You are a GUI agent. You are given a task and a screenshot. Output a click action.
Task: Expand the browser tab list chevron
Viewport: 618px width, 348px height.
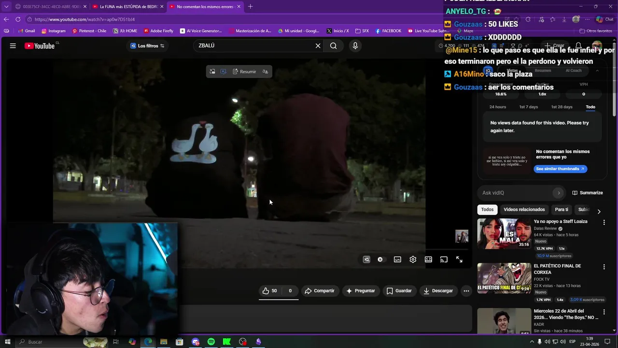[6, 7]
